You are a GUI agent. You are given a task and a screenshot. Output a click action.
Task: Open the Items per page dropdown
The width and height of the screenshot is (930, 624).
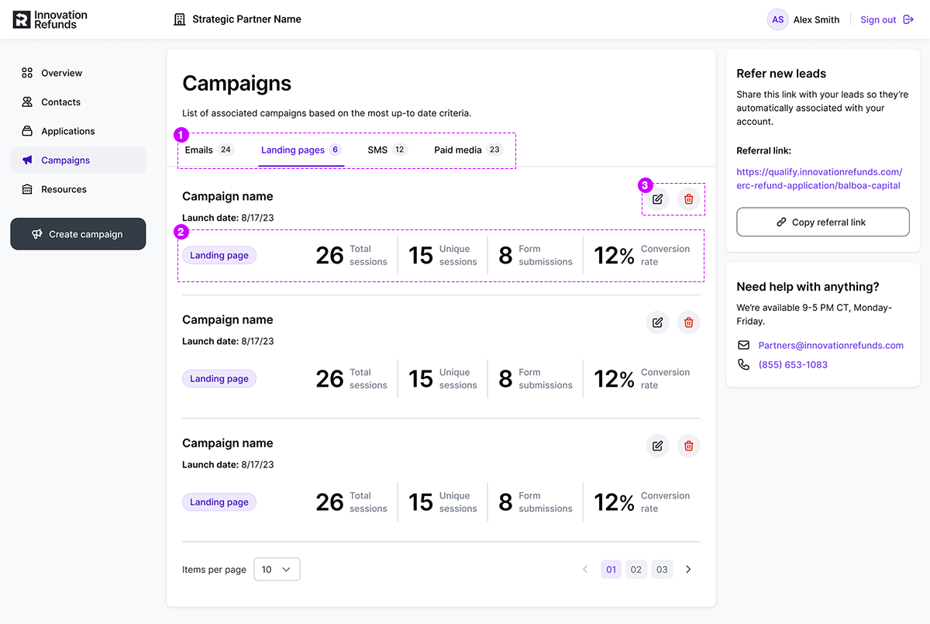point(277,570)
